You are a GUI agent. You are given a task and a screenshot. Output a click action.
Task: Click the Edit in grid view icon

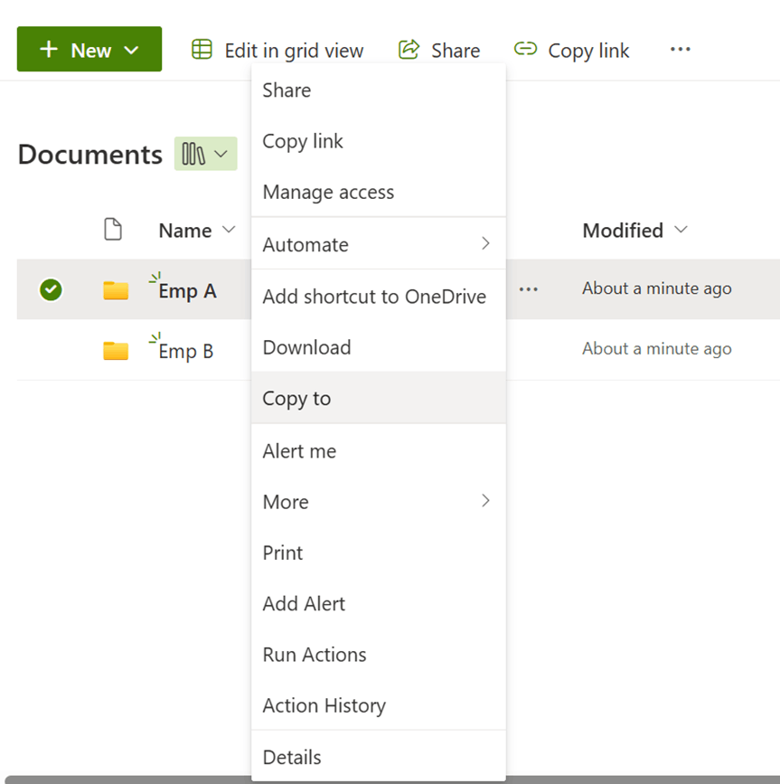tap(202, 50)
